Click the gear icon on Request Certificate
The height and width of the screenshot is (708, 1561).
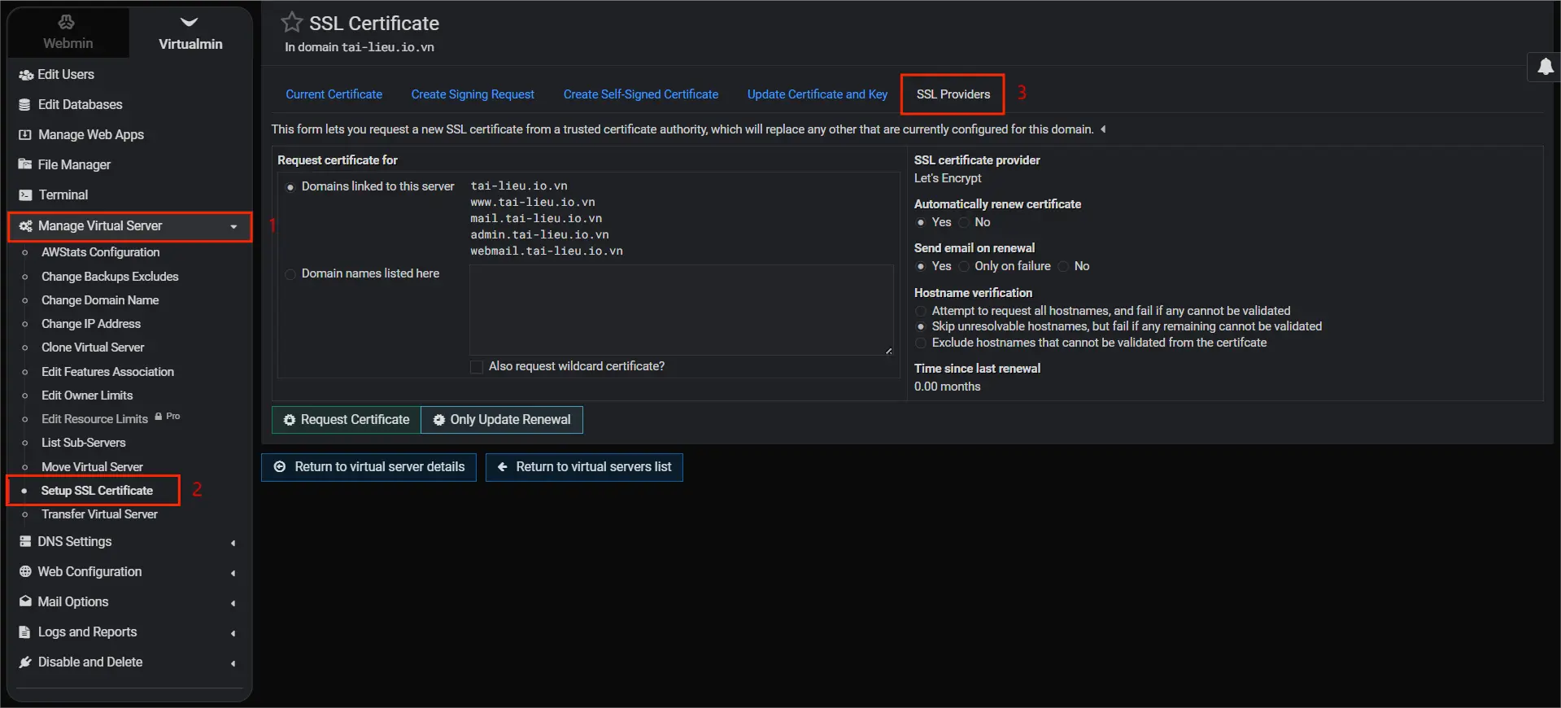(290, 420)
